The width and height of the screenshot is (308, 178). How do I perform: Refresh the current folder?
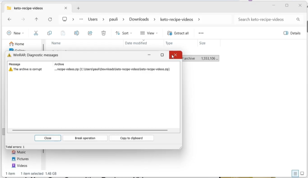click(x=50, y=19)
